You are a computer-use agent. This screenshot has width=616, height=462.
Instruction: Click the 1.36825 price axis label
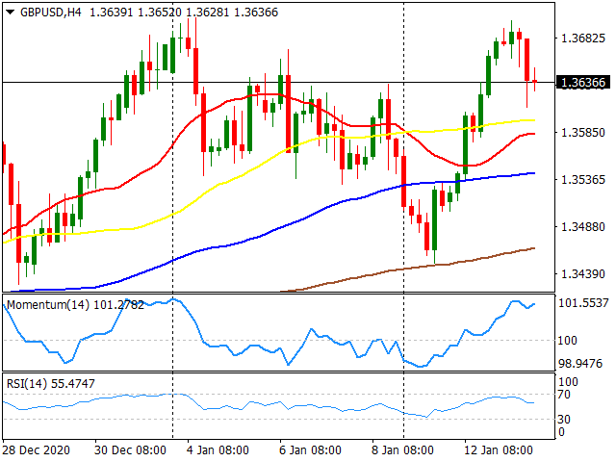(583, 38)
